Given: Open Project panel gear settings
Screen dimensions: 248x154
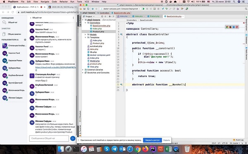Looking at the screenshot, I should pyautogui.click(x=110, y=16).
